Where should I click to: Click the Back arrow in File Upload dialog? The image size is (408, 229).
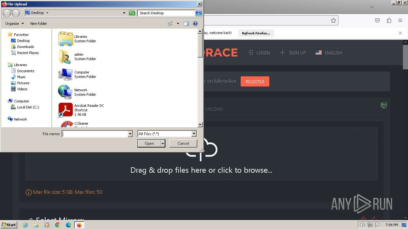7,13
